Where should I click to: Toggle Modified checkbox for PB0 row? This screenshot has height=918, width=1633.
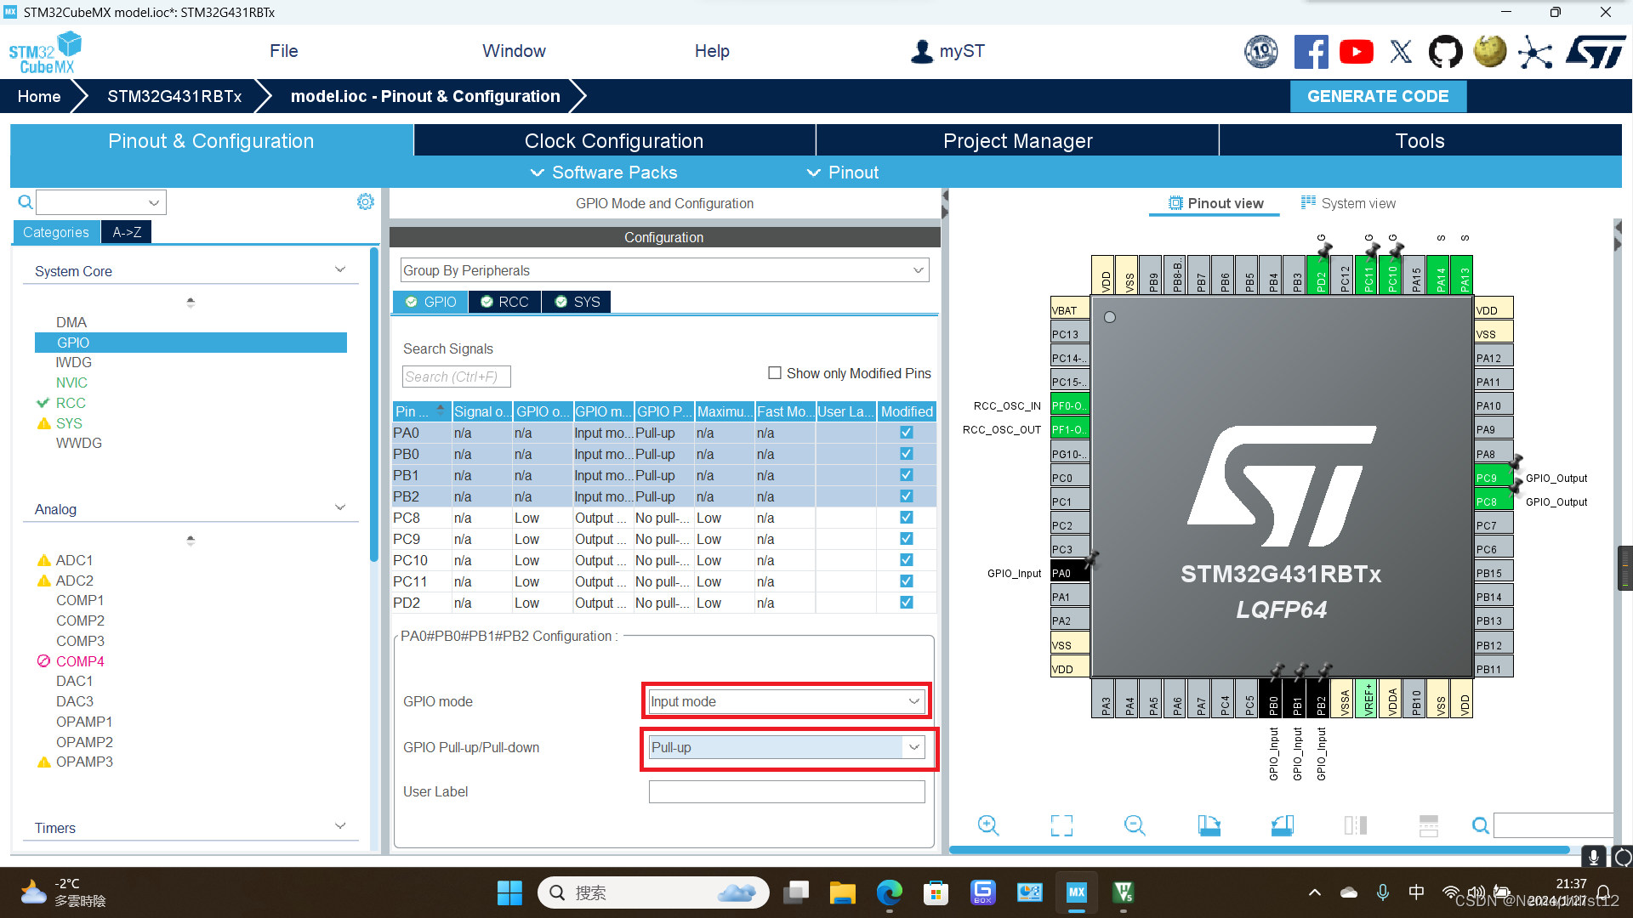[907, 454]
